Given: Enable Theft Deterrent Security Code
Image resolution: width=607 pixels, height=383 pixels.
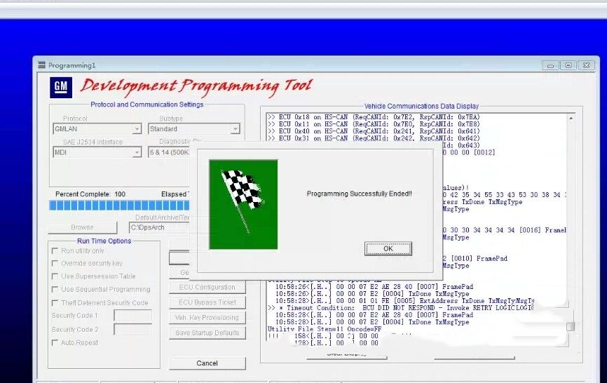Looking at the screenshot, I should point(55,302).
